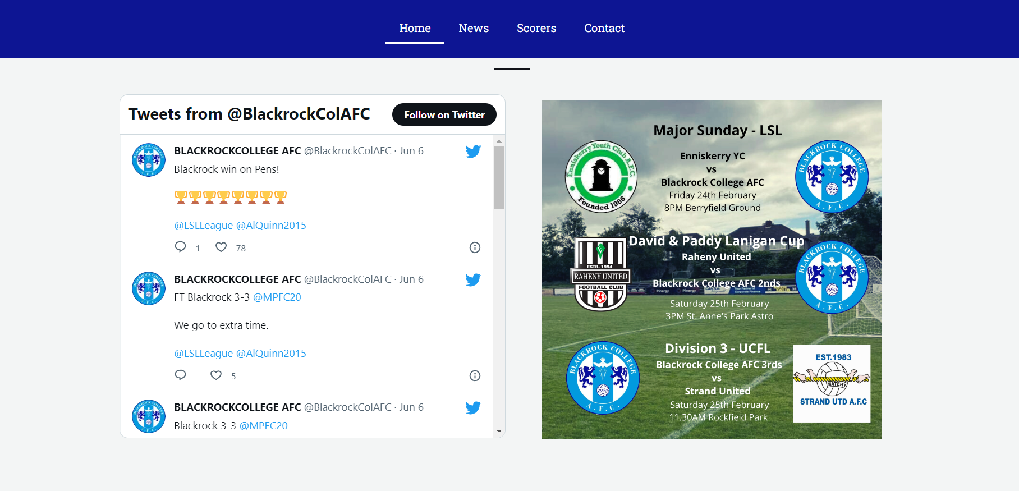The height and width of the screenshot is (491, 1019).
Task: Open profile avatar on 'Blackrock win on Pens!' tweet
Action: pyautogui.click(x=149, y=160)
